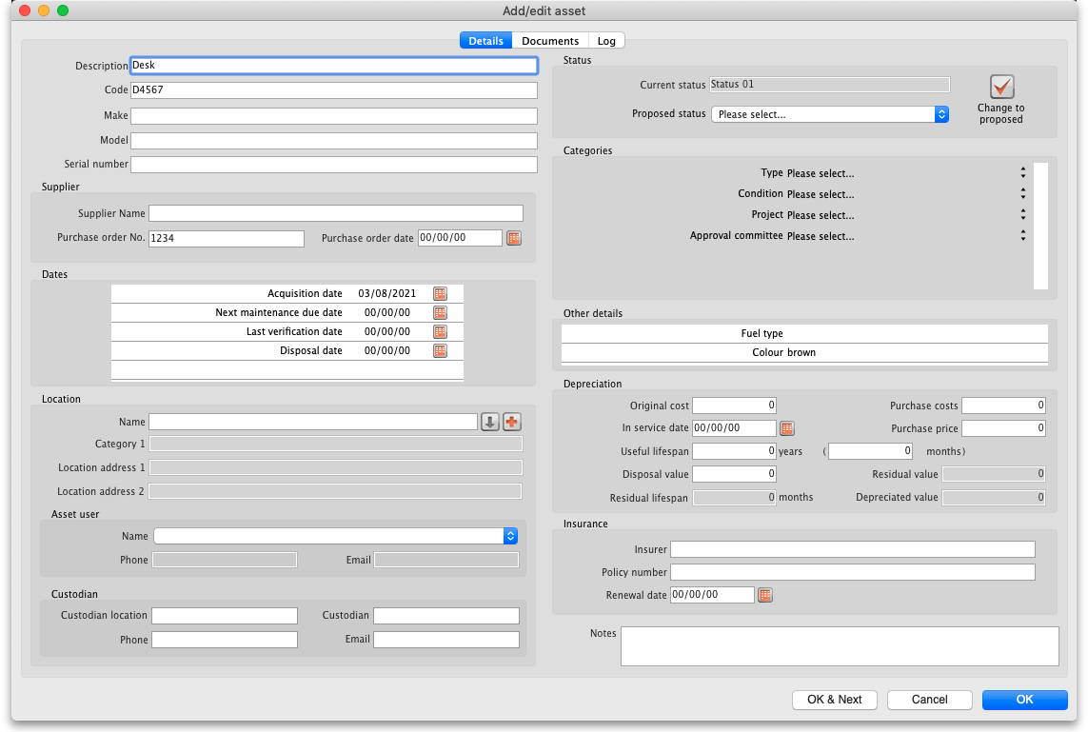Open Last verification date calendar
1088x732 pixels.
point(440,332)
